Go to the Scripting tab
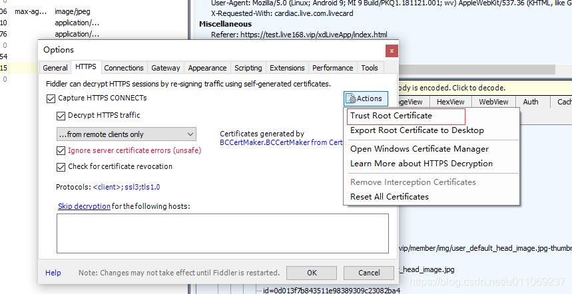Screen dimensions: 572x294 [248, 68]
